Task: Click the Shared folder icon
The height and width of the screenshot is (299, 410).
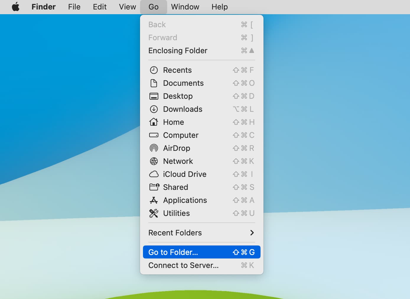Action: 154,187
